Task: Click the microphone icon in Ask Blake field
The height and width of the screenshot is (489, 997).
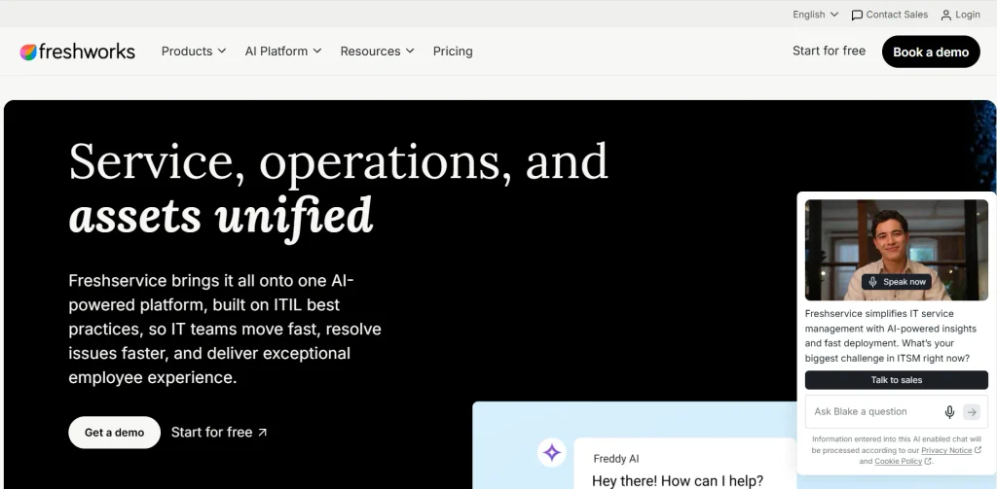Action: (949, 412)
